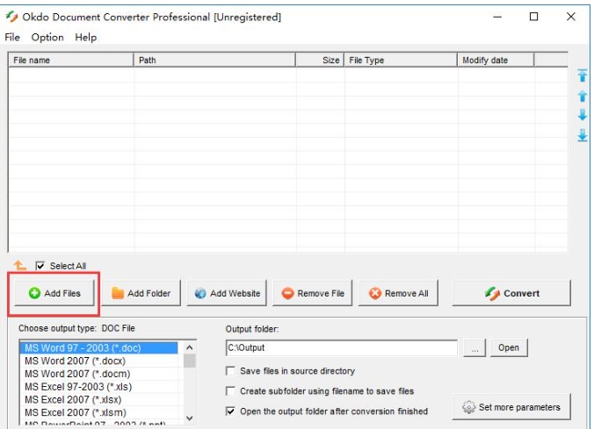The height and width of the screenshot is (429, 594).
Task: Toggle the Select All checkbox
Action: [40, 266]
